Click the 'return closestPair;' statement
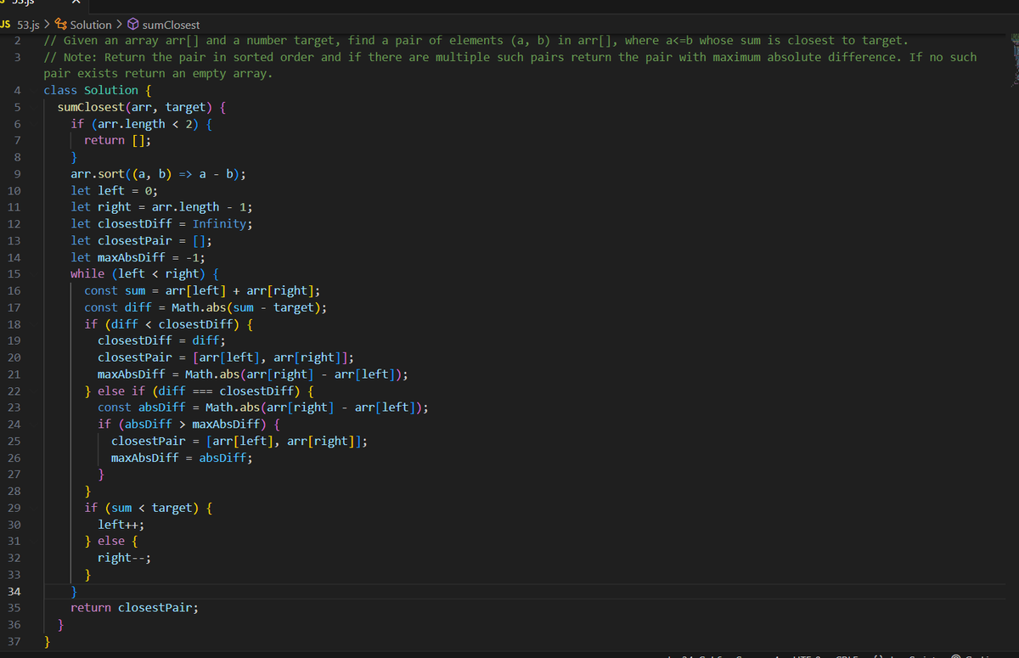 coord(135,608)
